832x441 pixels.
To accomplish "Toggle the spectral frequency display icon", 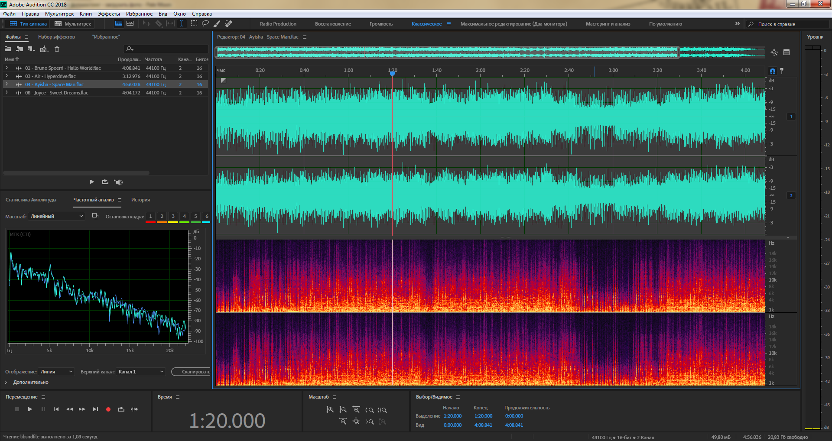I will click(118, 23).
